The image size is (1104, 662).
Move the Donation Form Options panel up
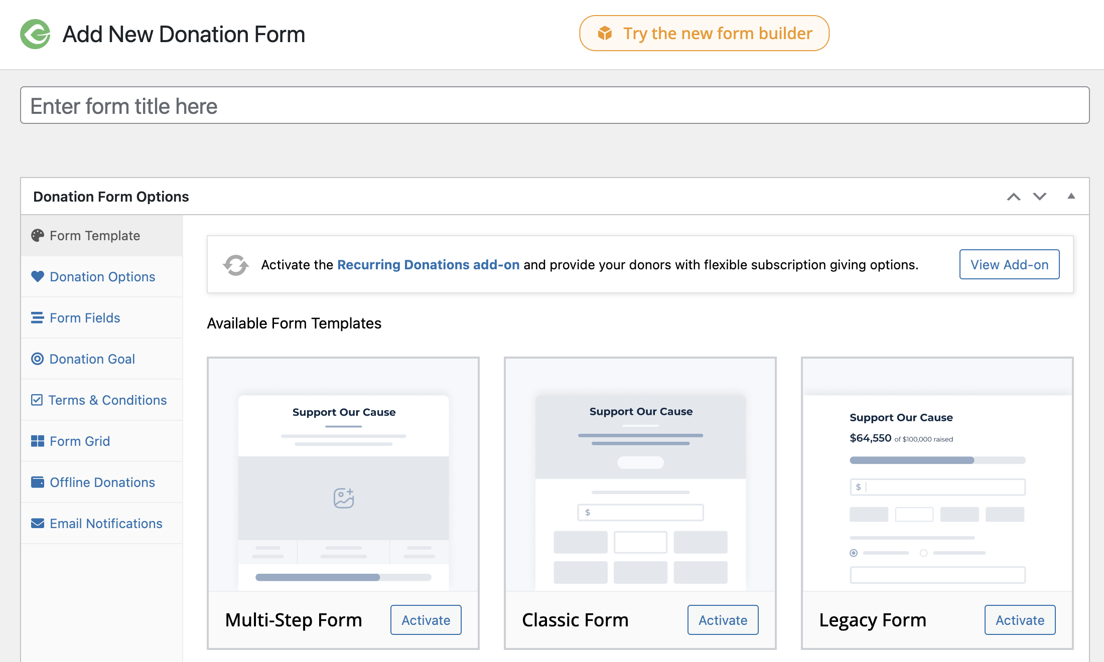[1014, 197]
